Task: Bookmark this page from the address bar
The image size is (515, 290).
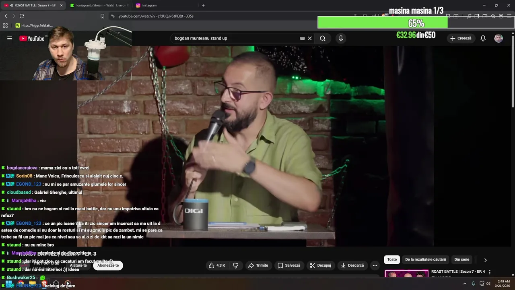Action: [x=102, y=16]
